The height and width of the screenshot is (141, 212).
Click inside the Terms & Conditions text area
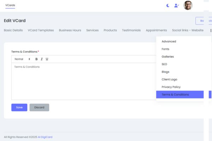(84, 81)
